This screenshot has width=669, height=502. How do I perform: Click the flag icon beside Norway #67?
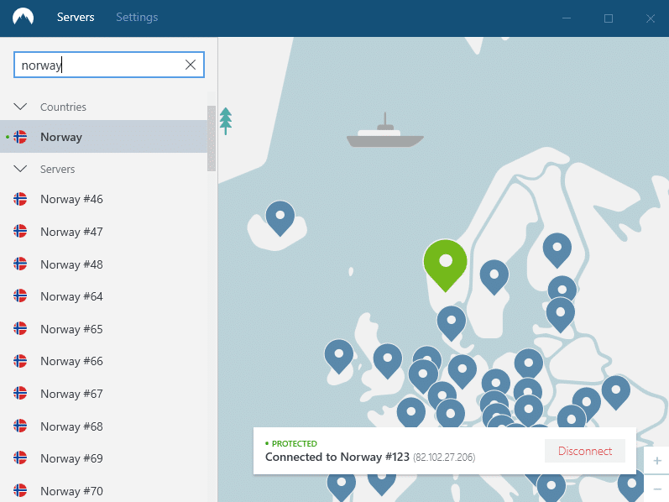click(x=20, y=393)
